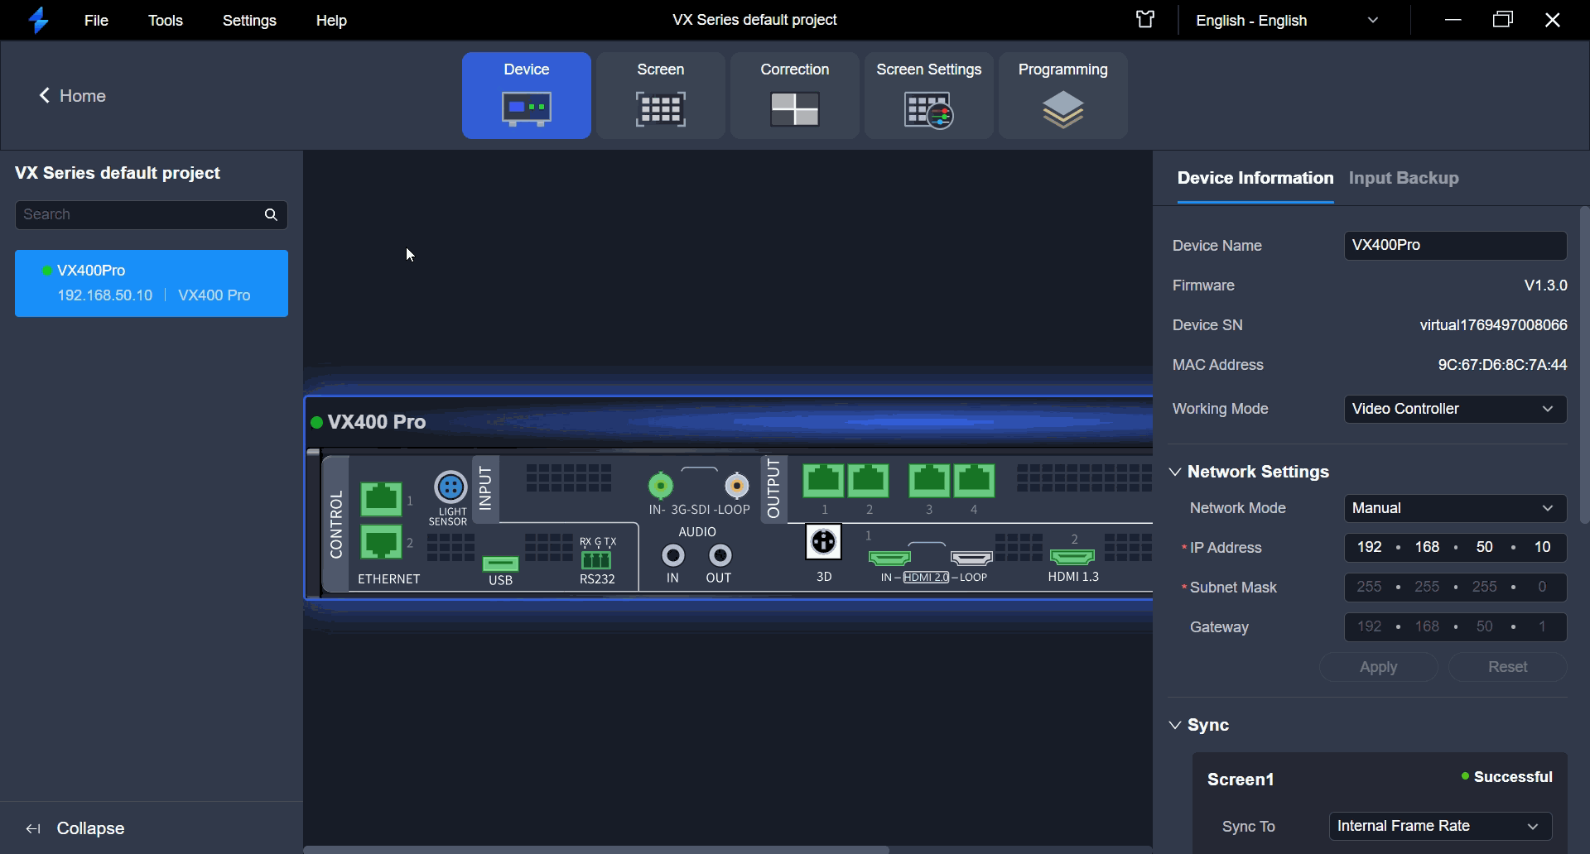Open the Help menu
1590x854 pixels.
331,20
